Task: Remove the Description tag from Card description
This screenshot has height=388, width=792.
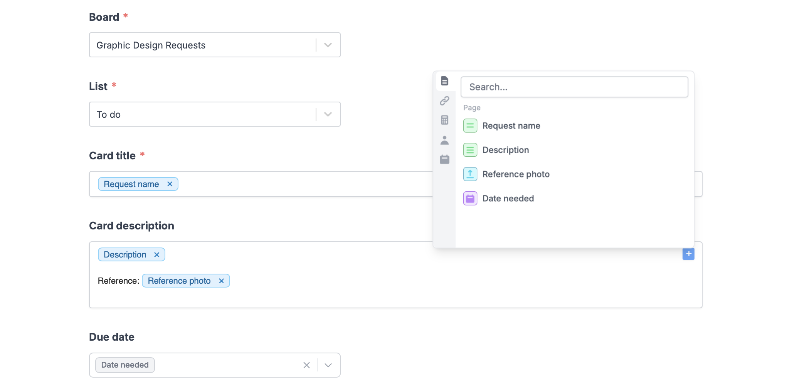Action: 156,254
